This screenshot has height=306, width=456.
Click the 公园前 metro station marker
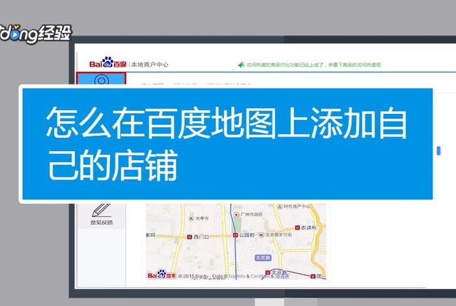pyautogui.click(x=236, y=235)
